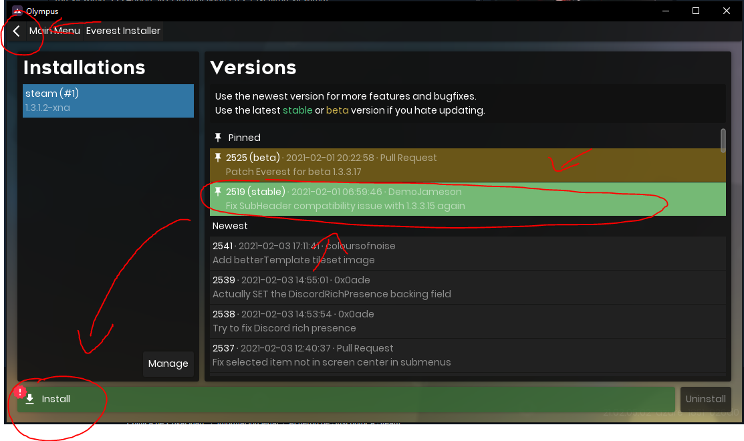Select version 2525 (beta)

tap(467, 165)
